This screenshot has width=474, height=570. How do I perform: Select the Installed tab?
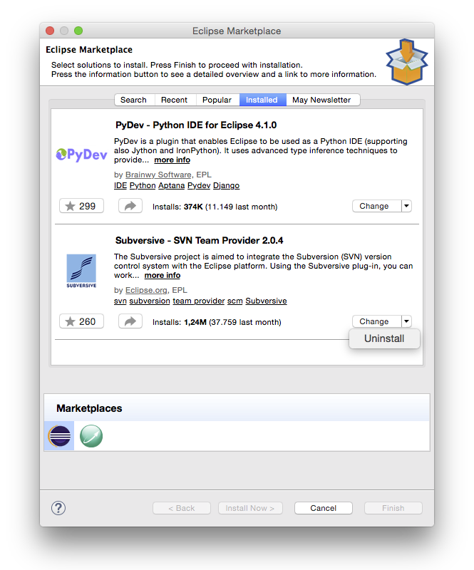[262, 100]
